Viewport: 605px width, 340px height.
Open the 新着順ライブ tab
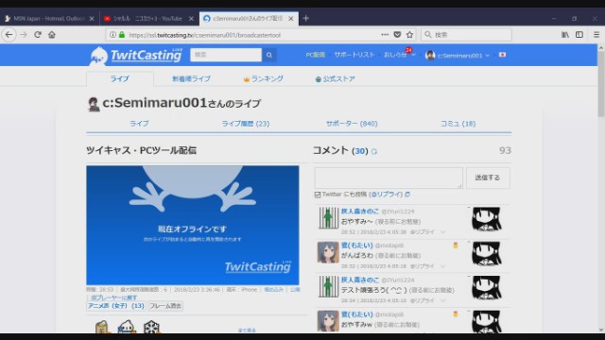(191, 78)
